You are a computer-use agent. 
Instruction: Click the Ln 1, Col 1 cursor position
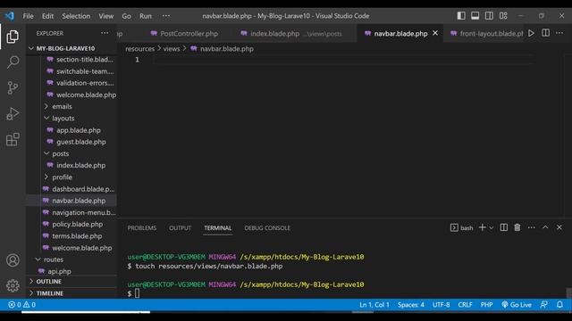374,305
